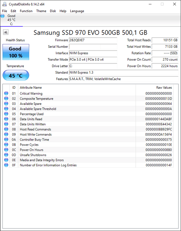181x231 pixels.
Task: Click status orb for Data Units Read row
Action: 6,119
